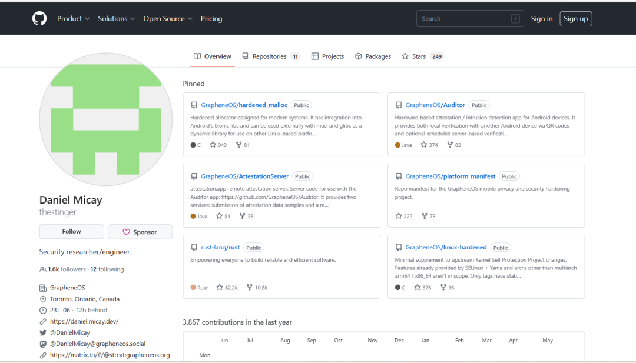Switch to the Overview tab

pos(212,56)
